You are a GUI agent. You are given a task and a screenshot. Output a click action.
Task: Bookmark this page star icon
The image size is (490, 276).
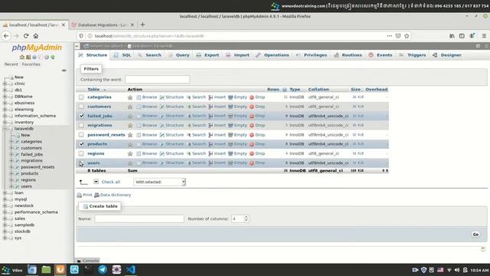(x=407, y=36)
